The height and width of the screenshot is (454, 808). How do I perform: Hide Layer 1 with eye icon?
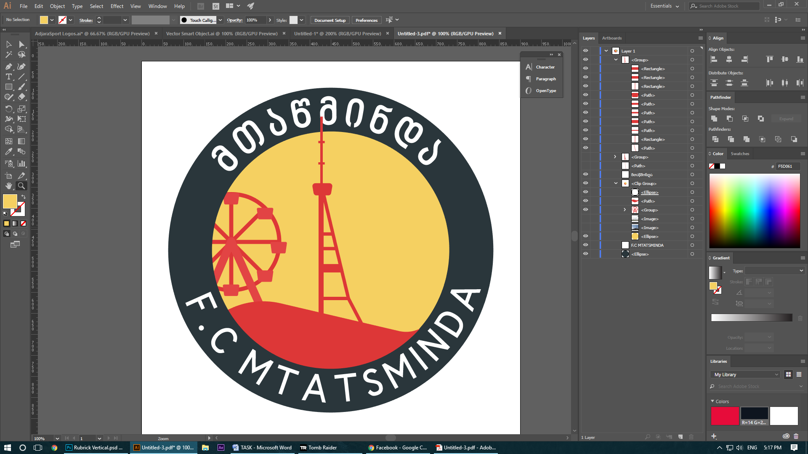click(x=585, y=51)
